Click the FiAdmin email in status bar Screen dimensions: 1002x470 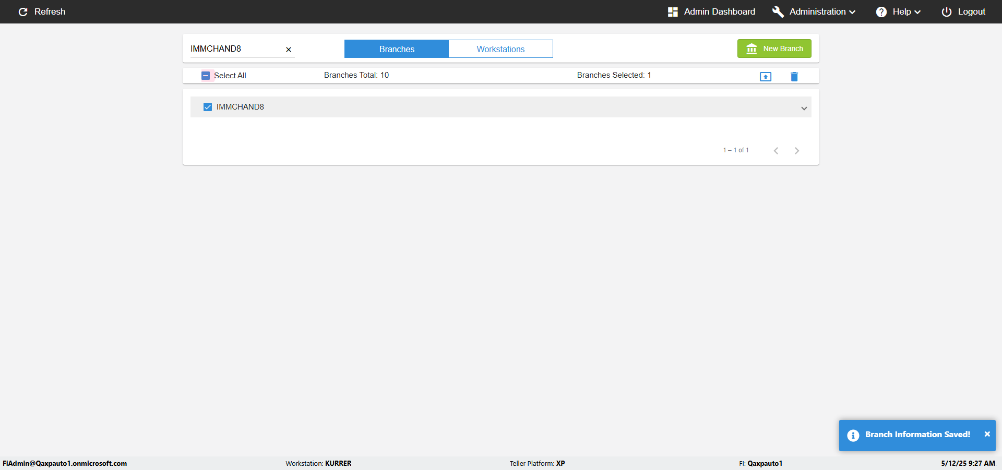tap(65, 463)
